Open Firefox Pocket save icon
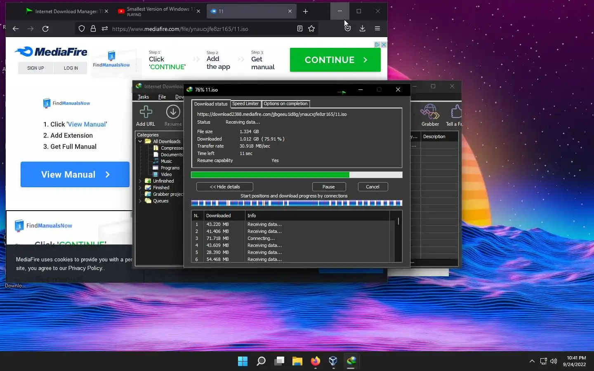Screen dimensions: 594x371 tap(348, 28)
